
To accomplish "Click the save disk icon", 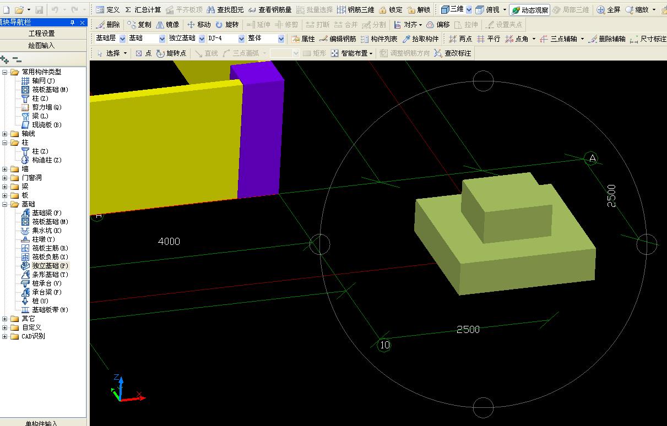I will tap(39, 10).
